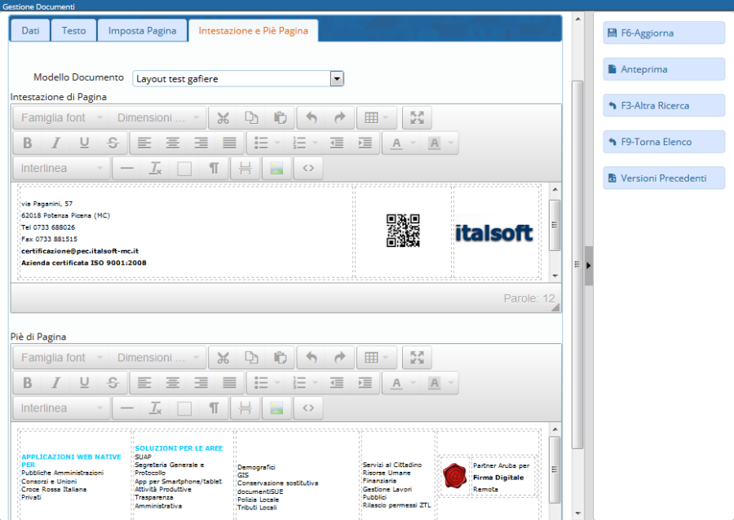This screenshot has width=734, height=520.
Task: Click Cut icon in header editor toolbar
Action: [x=223, y=117]
